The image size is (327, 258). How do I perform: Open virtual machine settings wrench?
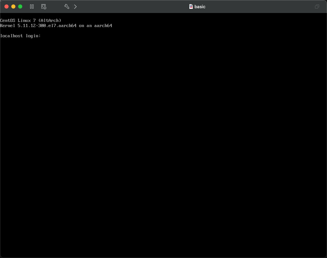pos(67,7)
